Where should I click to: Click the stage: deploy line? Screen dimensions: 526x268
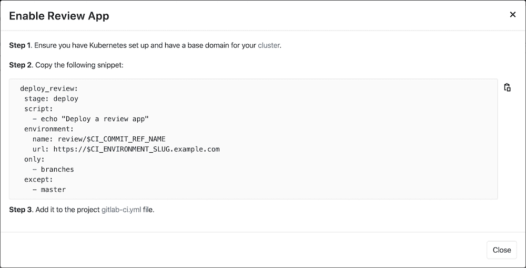(x=51, y=98)
